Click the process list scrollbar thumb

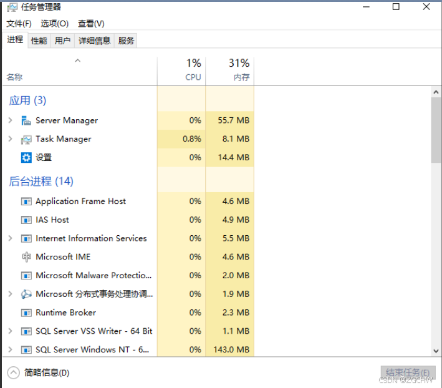(x=436, y=130)
